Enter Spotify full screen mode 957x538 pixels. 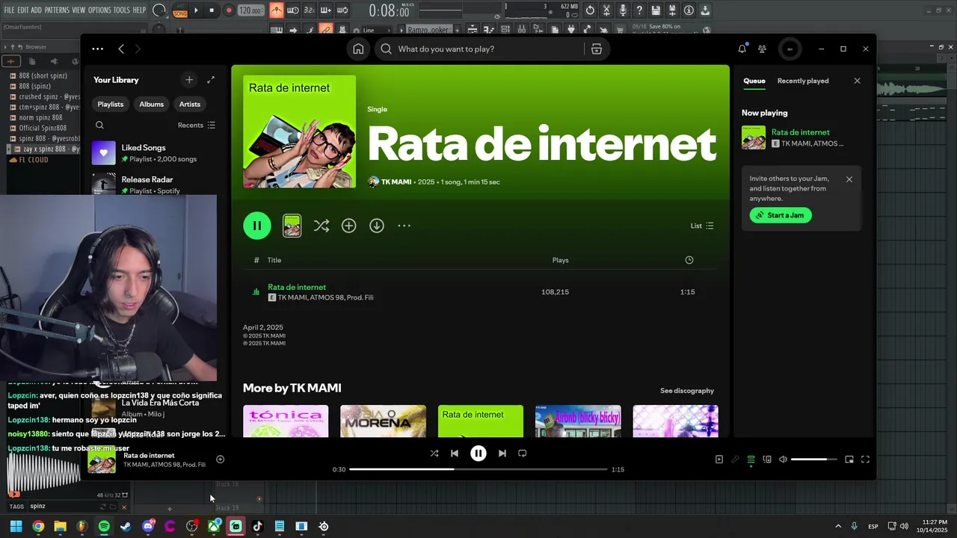click(x=865, y=460)
